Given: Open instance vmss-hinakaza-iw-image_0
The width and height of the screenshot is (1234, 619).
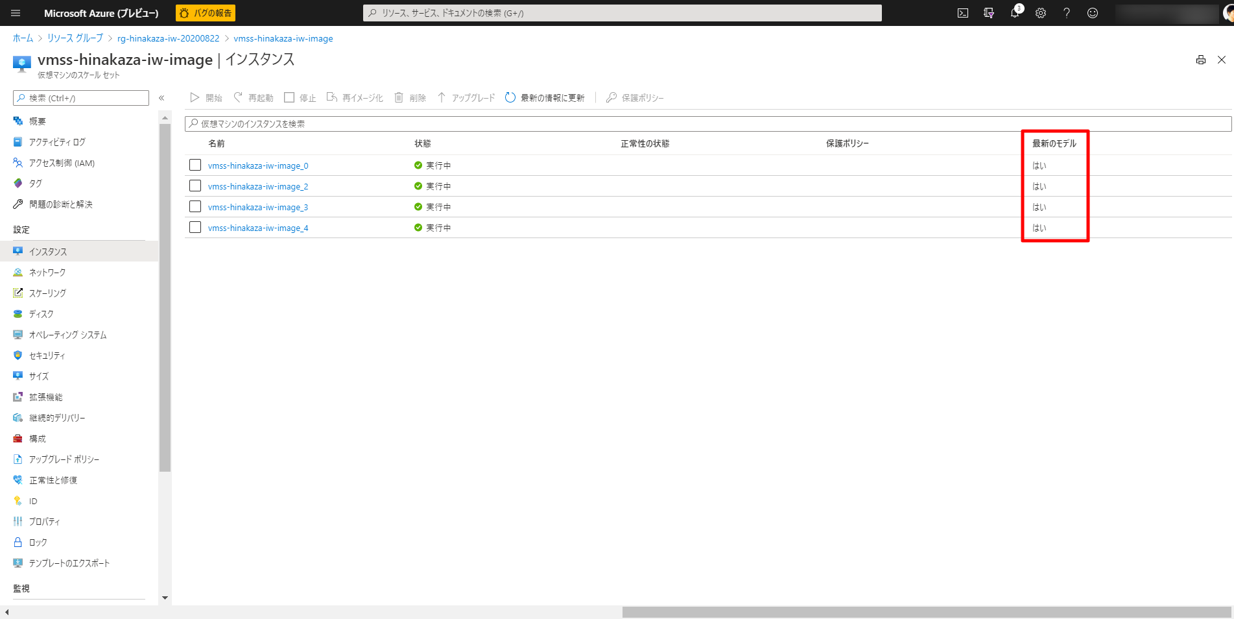Looking at the screenshot, I should point(258,165).
